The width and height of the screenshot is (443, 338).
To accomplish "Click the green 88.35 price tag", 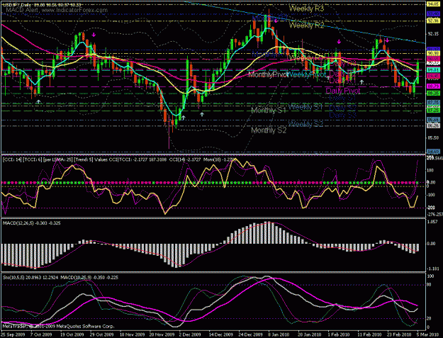I will (433, 94).
